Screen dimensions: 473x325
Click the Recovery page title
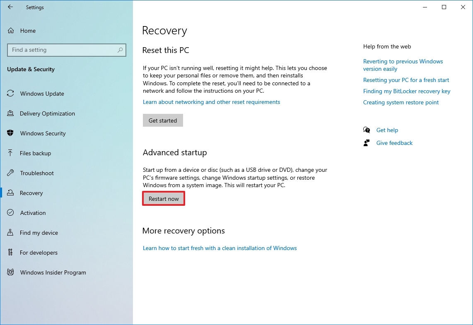tap(165, 31)
